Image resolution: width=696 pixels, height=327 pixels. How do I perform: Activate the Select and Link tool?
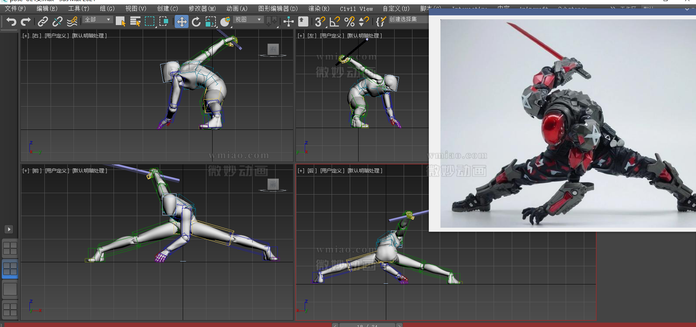click(x=43, y=22)
